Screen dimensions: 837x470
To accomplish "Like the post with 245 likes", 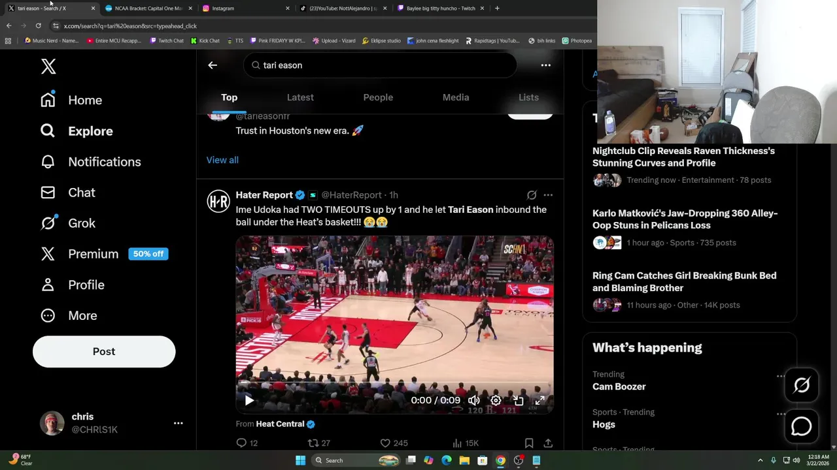I will (394, 443).
